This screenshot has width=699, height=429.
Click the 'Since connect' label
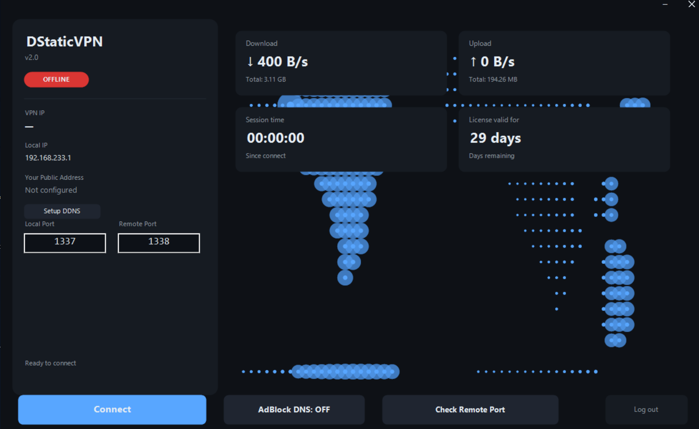coord(265,156)
